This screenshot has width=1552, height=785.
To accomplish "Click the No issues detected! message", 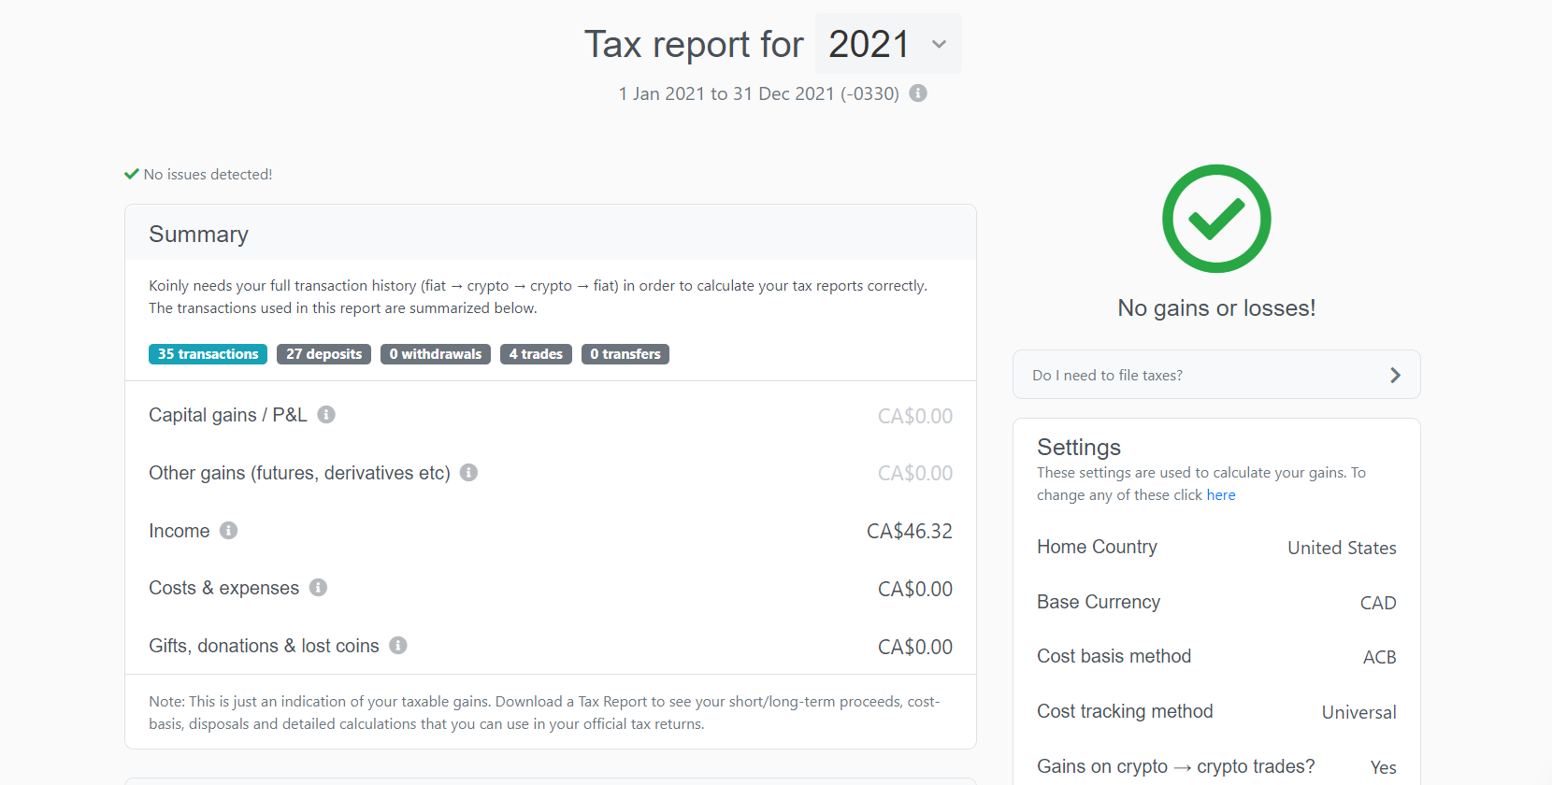I will [208, 175].
